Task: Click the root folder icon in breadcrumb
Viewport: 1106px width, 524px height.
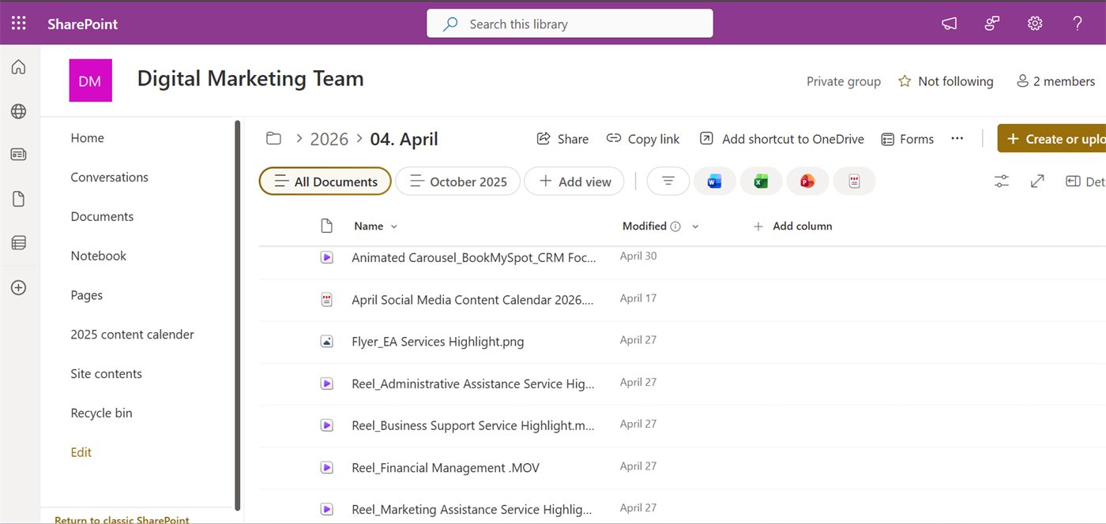Action: click(x=273, y=139)
